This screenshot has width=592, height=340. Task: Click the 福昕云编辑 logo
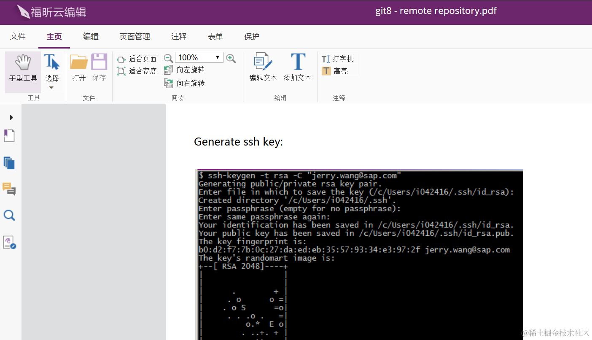coord(52,12)
